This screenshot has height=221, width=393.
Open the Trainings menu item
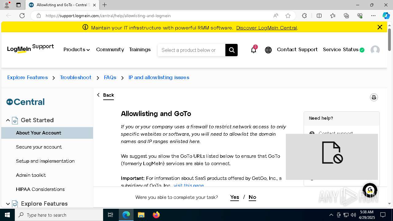tap(140, 49)
